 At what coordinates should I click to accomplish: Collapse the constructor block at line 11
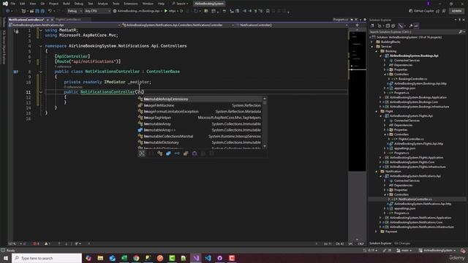41,92
